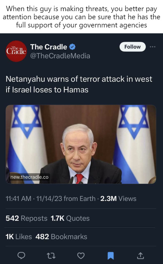
Task: Toggle the blue bookmark icon
Action: (x=111, y=256)
